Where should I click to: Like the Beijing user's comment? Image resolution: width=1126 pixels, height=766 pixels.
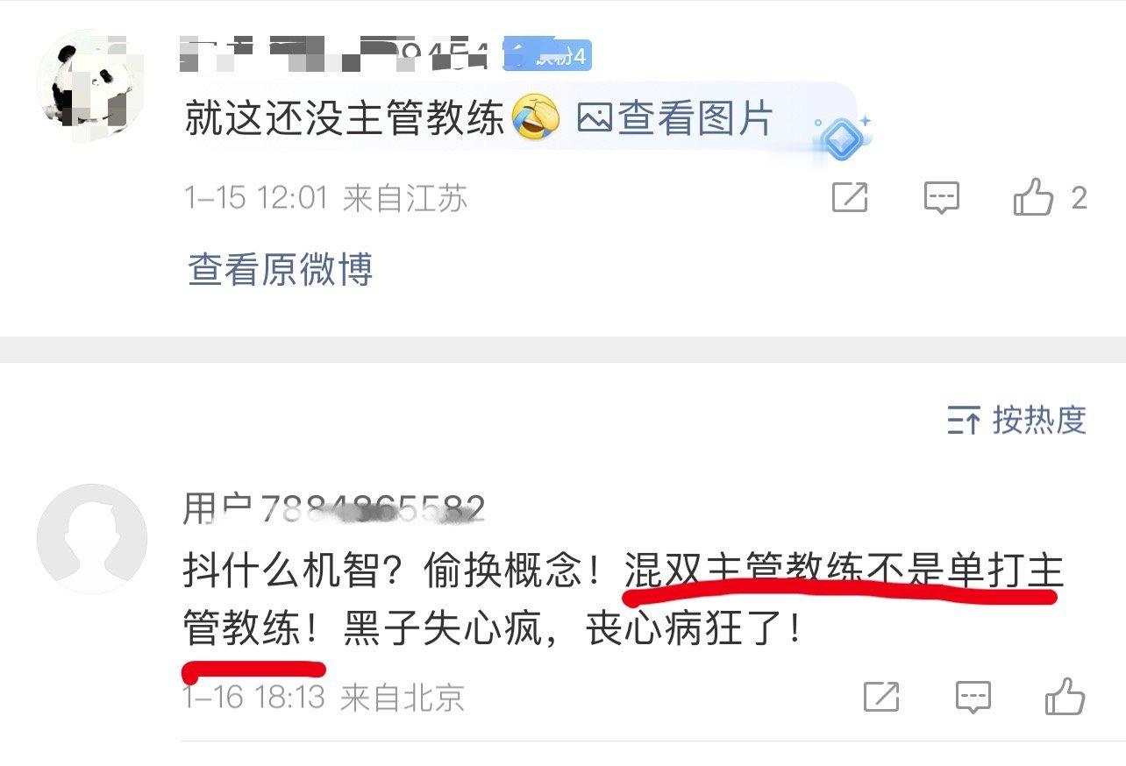point(1065,696)
